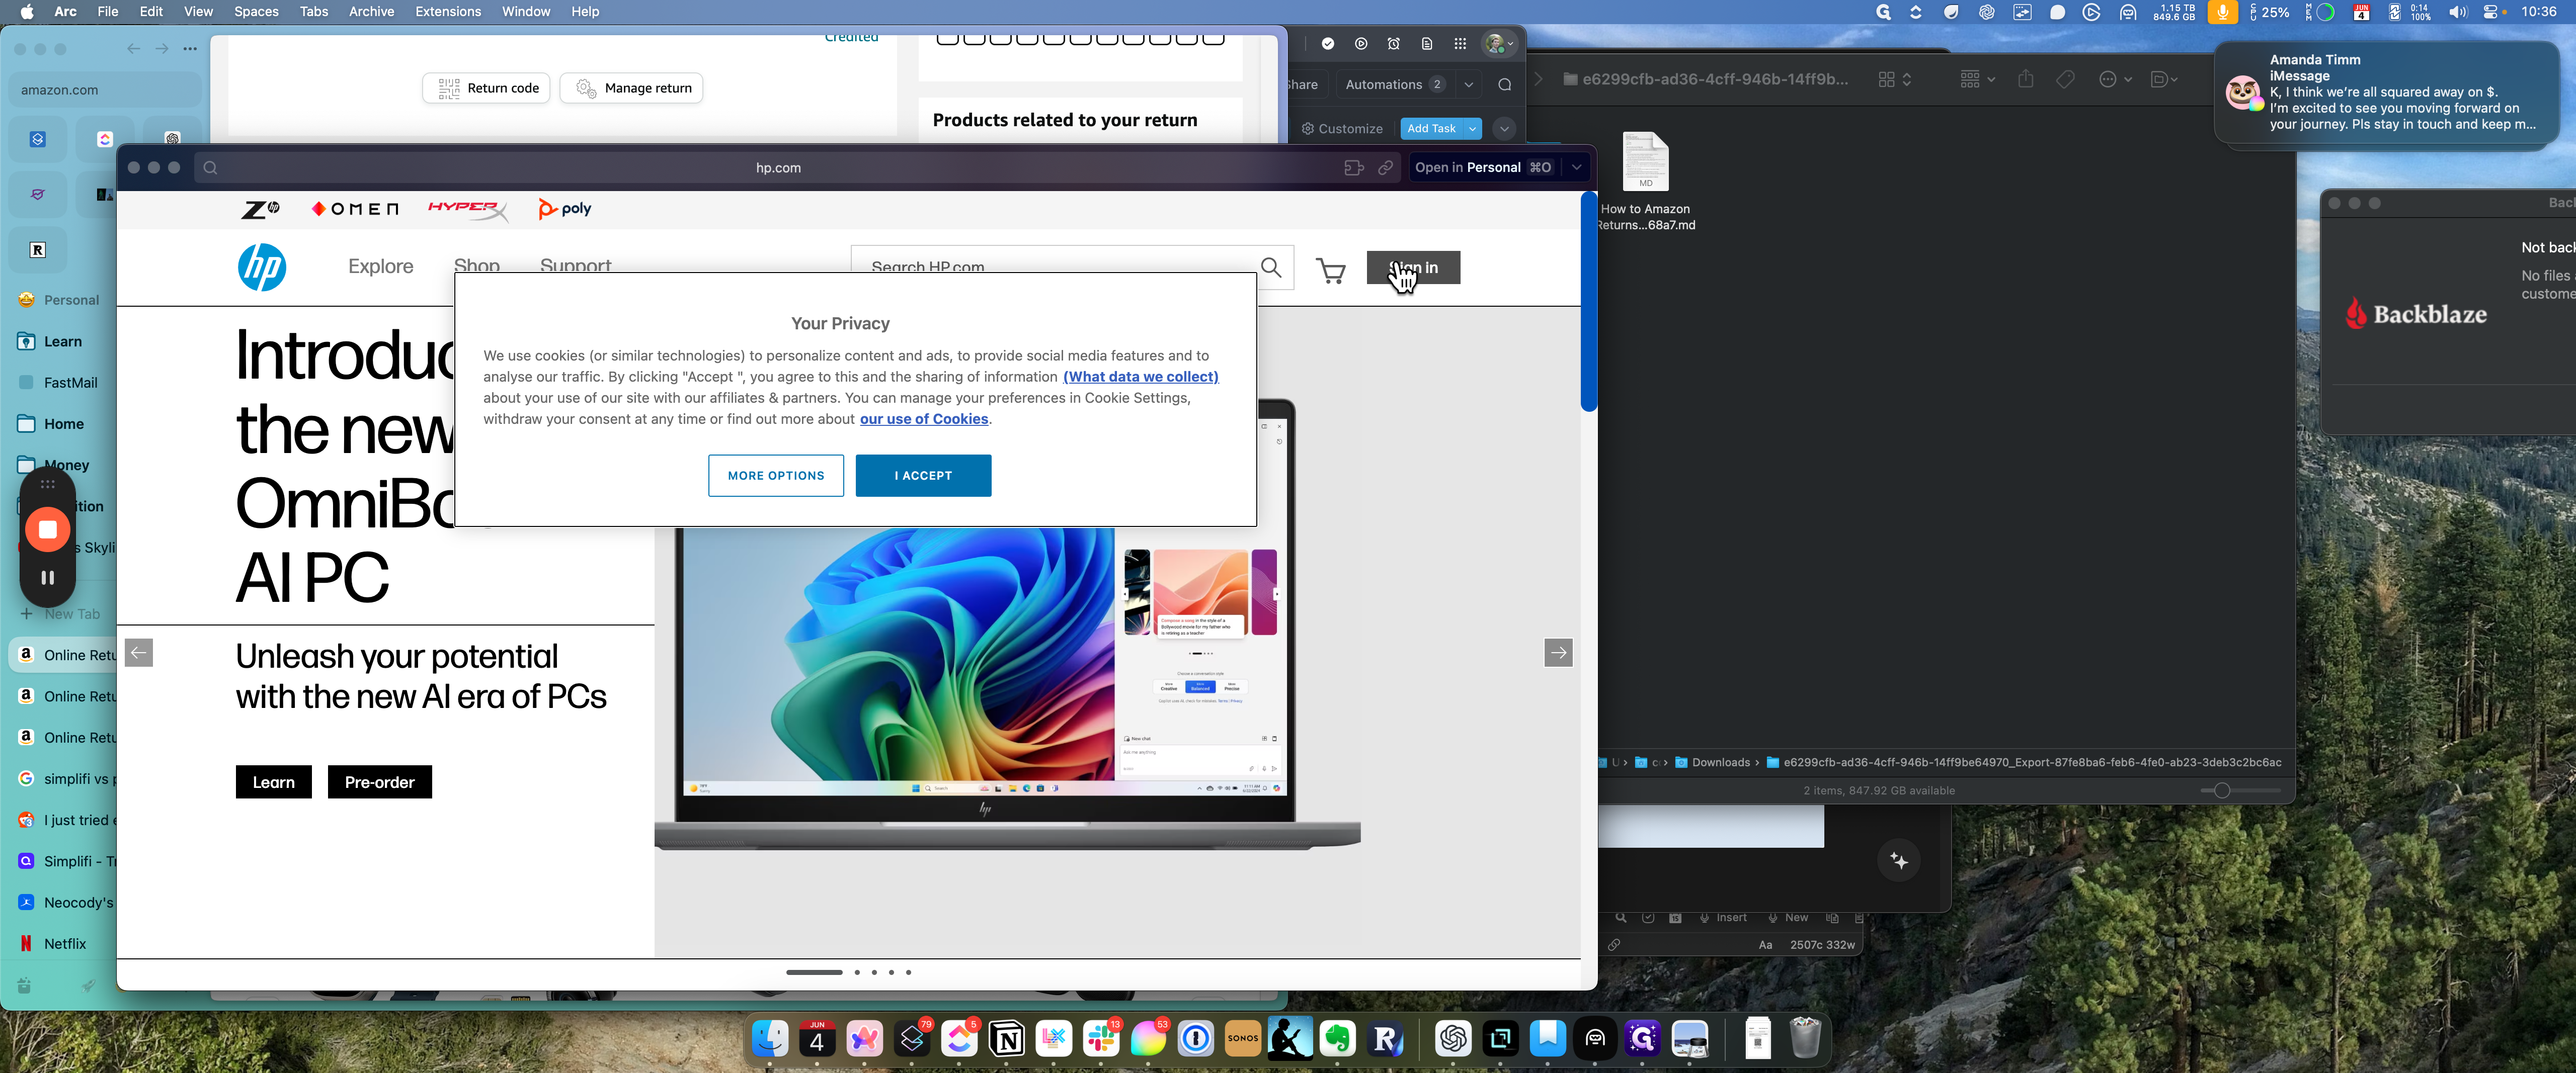This screenshot has height=1073, width=2576.
Task: Click the hp.com page vertical scrollbar
Action: [x=1588, y=302]
